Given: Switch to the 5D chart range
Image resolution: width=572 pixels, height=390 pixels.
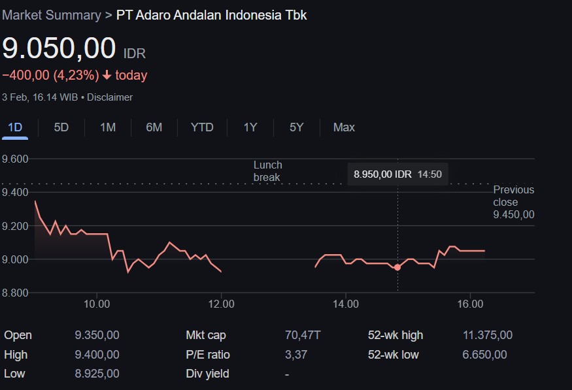Looking at the screenshot, I should tap(61, 127).
